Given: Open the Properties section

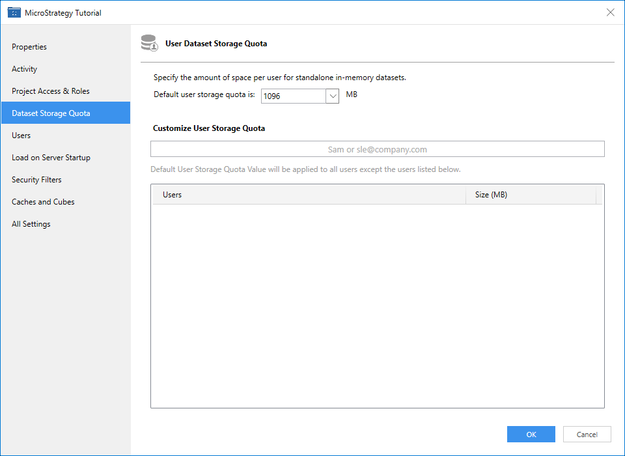Looking at the screenshot, I should [29, 47].
